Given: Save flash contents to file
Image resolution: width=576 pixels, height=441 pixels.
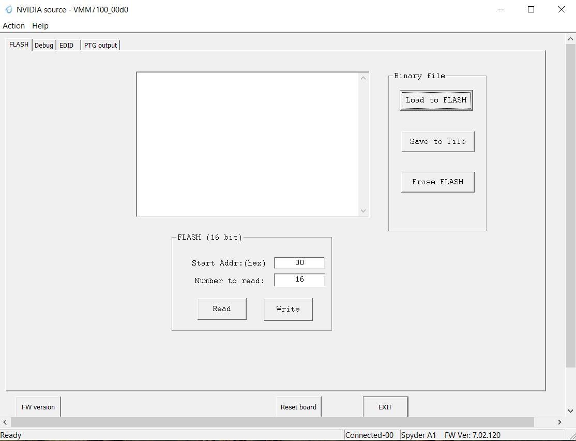Looking at the screenshot, I should click(437, 141).
